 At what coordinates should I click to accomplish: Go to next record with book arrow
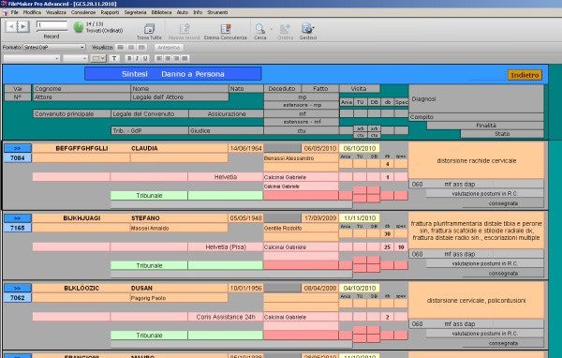[23, 26]
